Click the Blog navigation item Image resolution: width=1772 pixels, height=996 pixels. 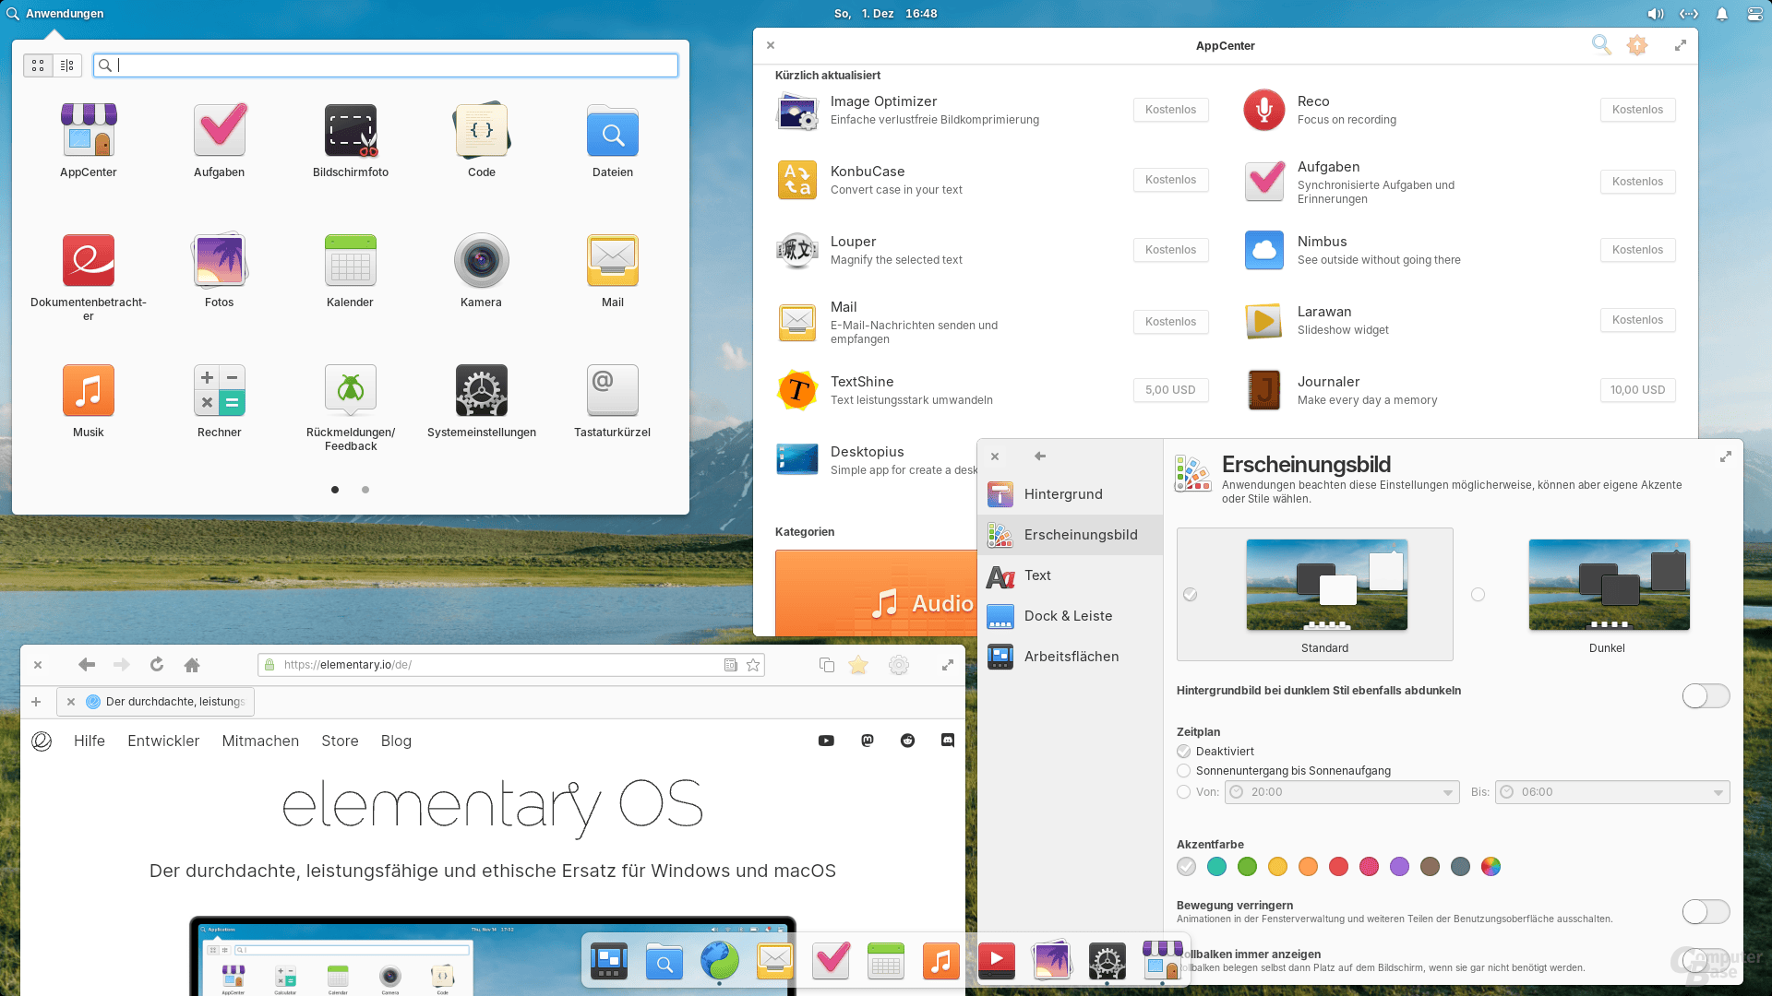pos(396,741)
